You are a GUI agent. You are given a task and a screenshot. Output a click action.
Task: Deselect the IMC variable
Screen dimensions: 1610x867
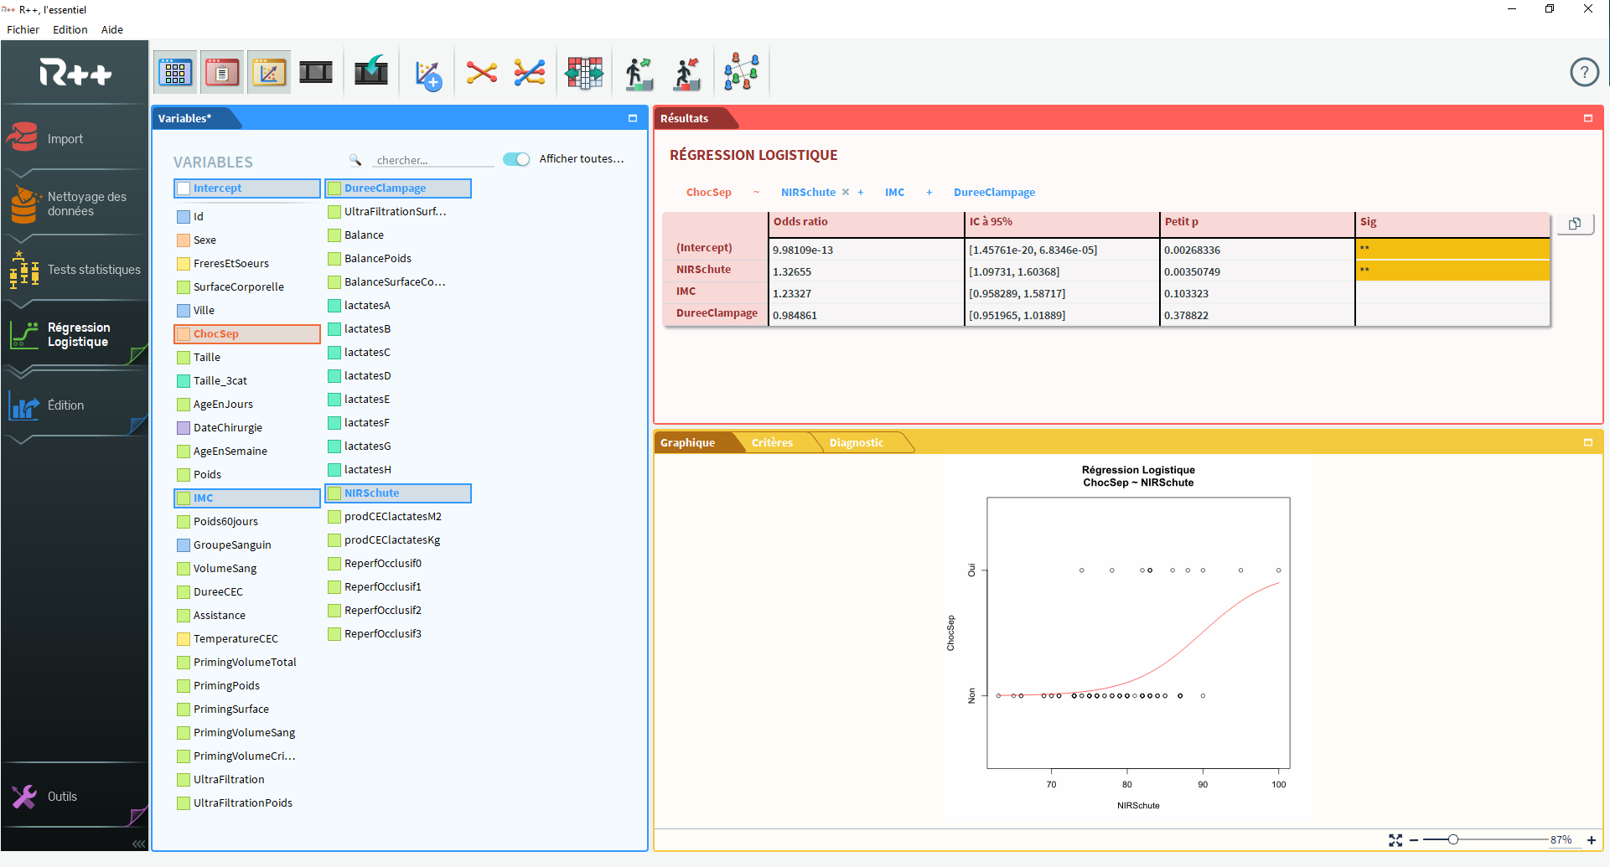[x=247, y=498]
